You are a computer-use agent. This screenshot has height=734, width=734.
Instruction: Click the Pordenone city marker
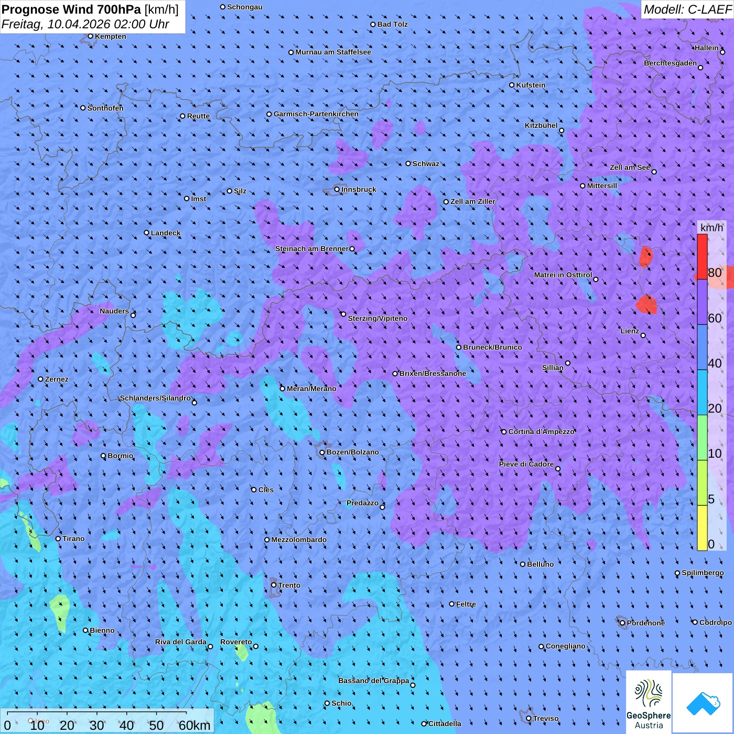pos(623,623)
